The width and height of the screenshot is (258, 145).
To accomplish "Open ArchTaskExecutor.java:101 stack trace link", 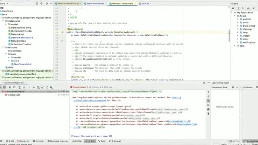I will 166,112.
